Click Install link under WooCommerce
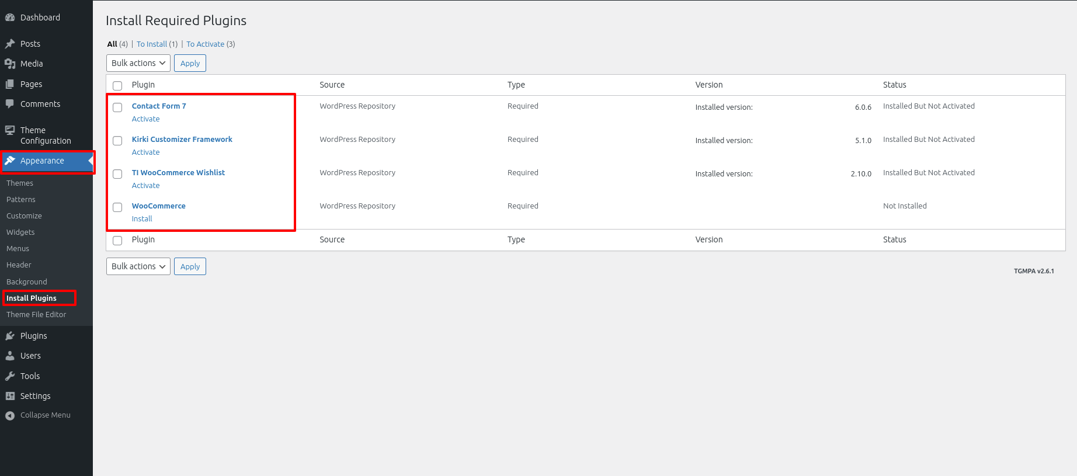 tap(142, 219)
